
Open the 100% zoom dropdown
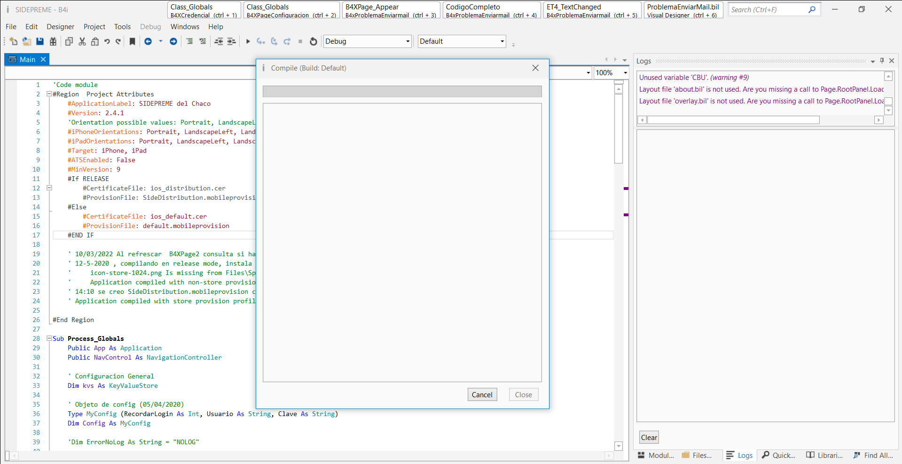625,73
